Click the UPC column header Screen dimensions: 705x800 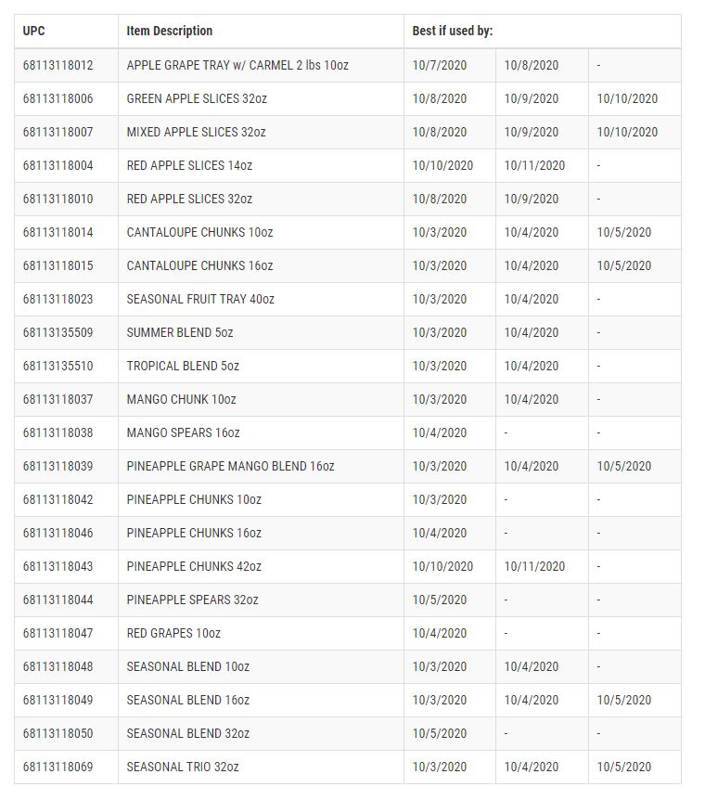pos(33,32)
